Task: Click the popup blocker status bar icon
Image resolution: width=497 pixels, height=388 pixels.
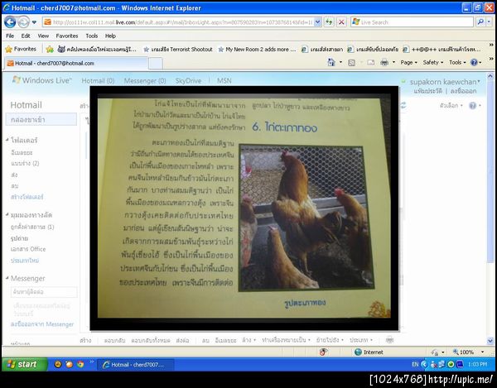Action: [x=323, y=352]
